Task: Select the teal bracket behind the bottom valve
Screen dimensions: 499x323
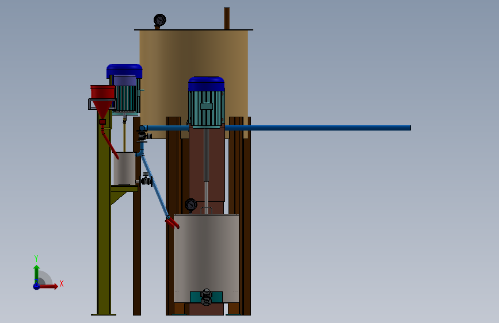Action: tap(206, 297)
